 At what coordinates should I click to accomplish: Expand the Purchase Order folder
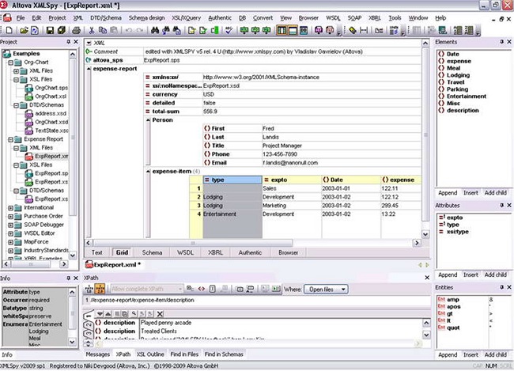tap(10, 217)
